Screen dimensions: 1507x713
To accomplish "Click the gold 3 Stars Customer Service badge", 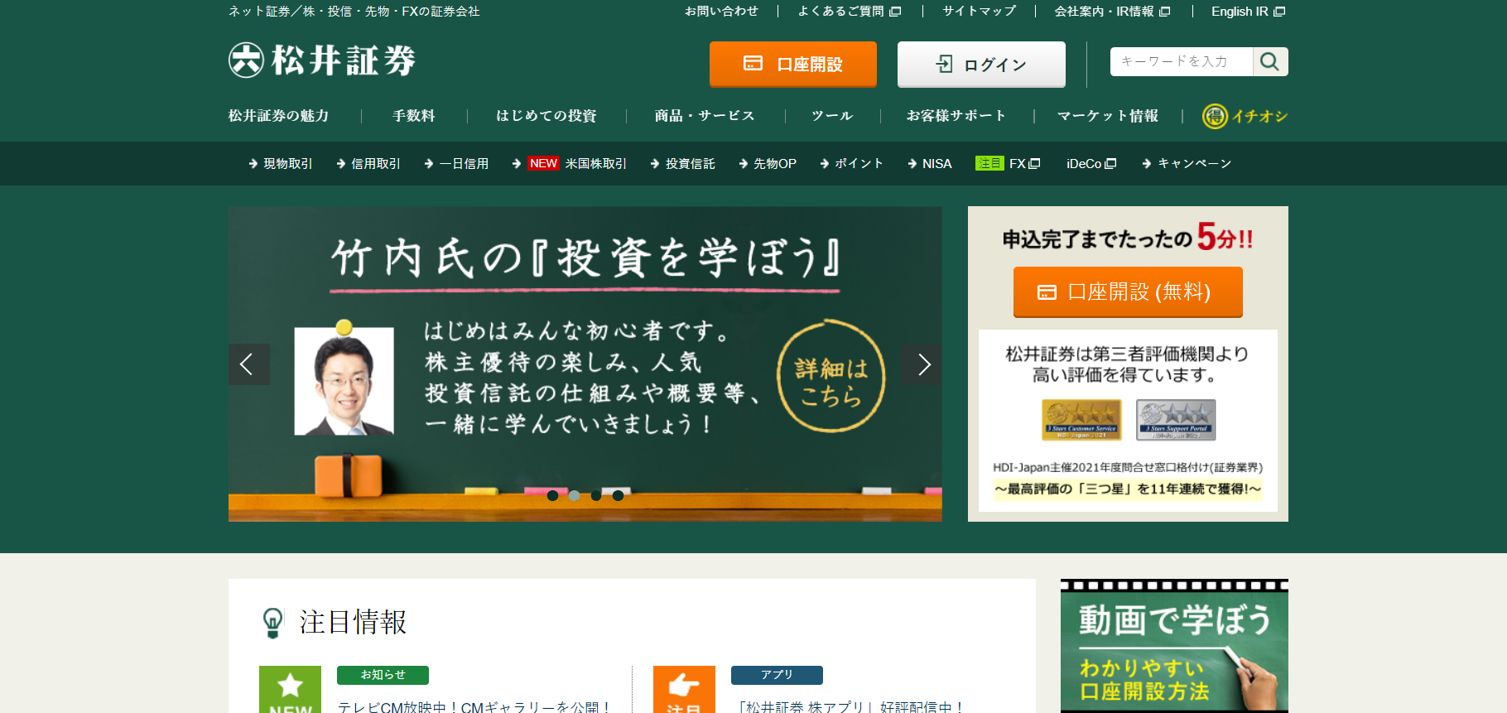I will (x=1081, y=420).
